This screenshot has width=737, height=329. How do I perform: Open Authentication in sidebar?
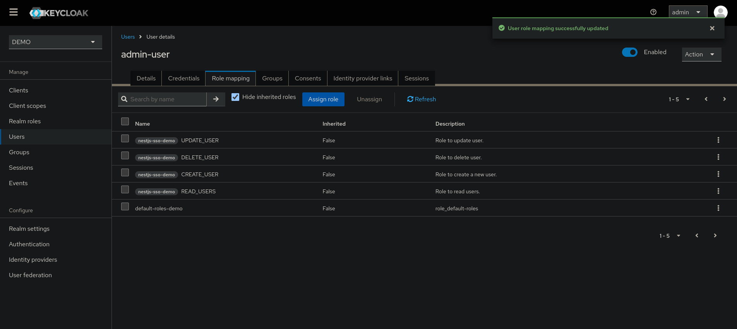56,244
